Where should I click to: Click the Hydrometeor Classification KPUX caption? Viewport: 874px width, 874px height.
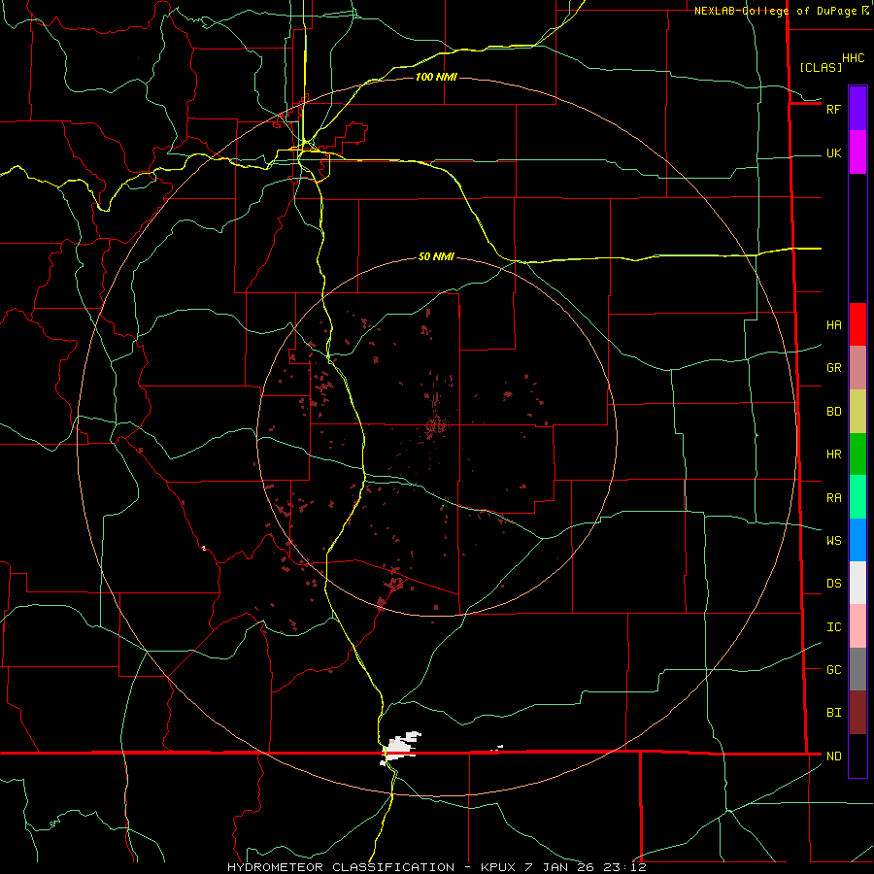[x=436, y=867]
